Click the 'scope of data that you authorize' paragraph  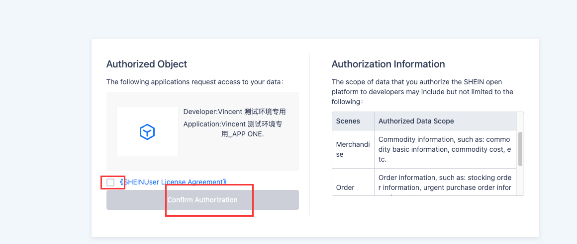422,91
